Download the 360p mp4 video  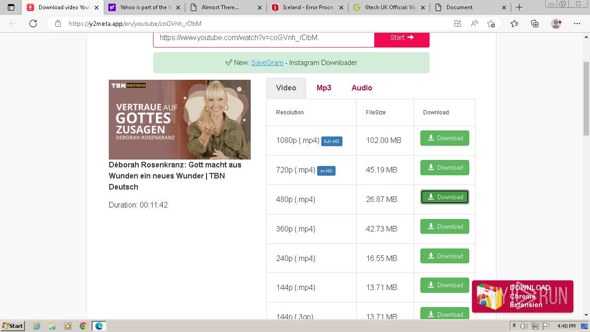tap(444, 226)
